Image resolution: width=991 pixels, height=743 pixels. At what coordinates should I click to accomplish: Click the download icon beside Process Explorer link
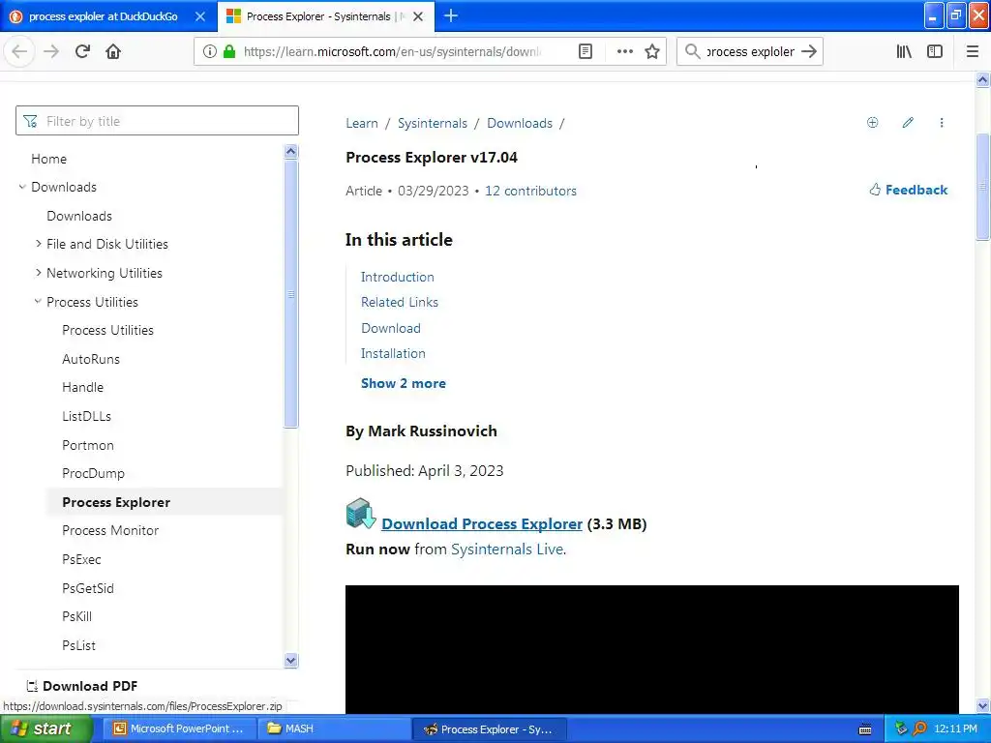click(361, 514)
